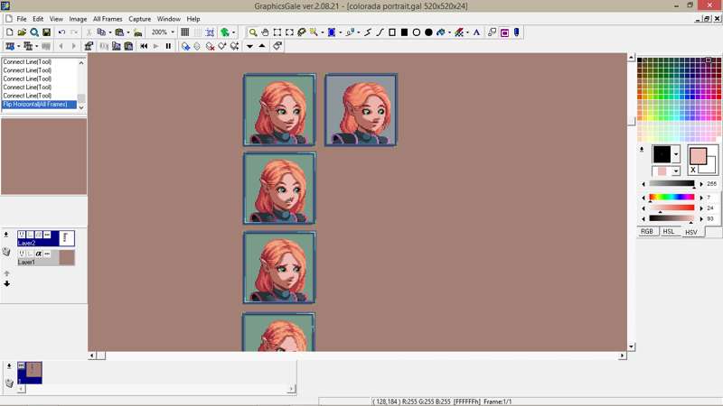This screenshot has width=723, height=406.
Task: Click the black primary color swatch
Action: 662,154
